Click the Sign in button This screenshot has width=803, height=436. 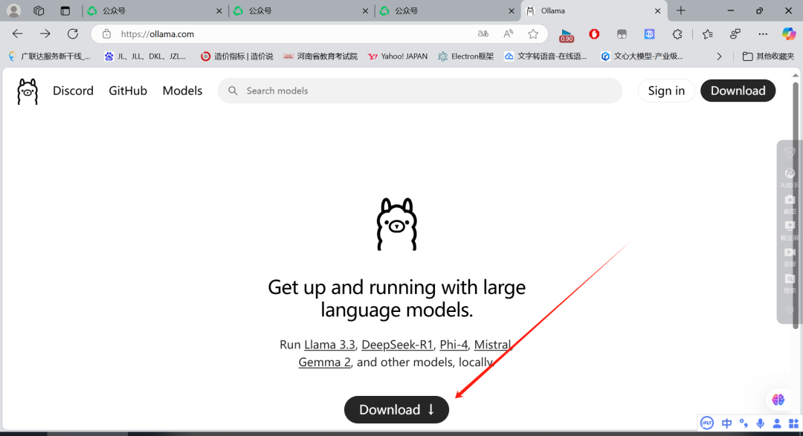[665, 91]
